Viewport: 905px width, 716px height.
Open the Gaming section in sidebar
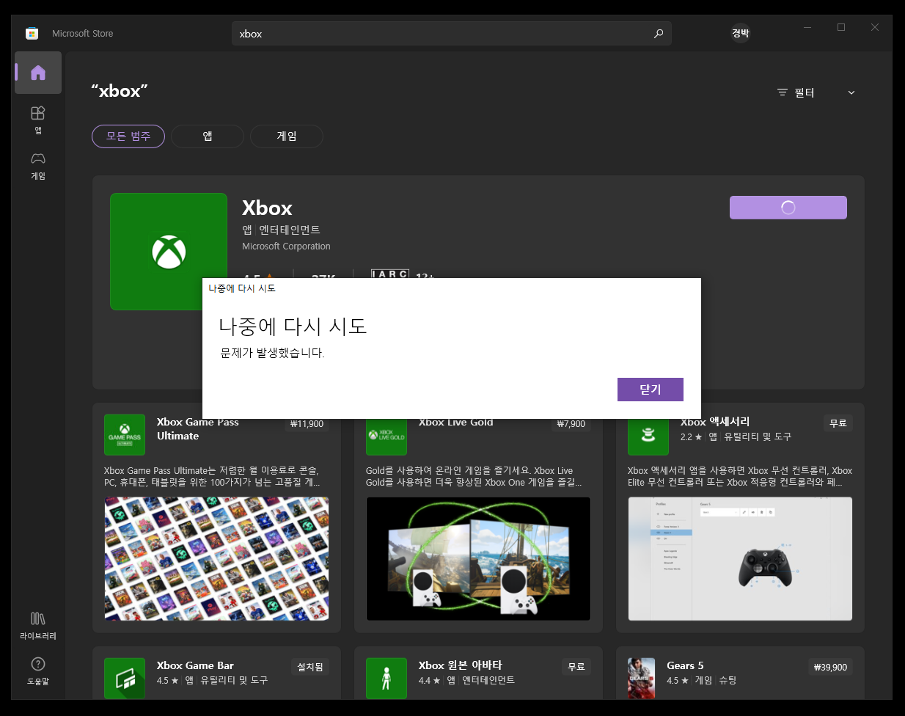click(38, 165)
